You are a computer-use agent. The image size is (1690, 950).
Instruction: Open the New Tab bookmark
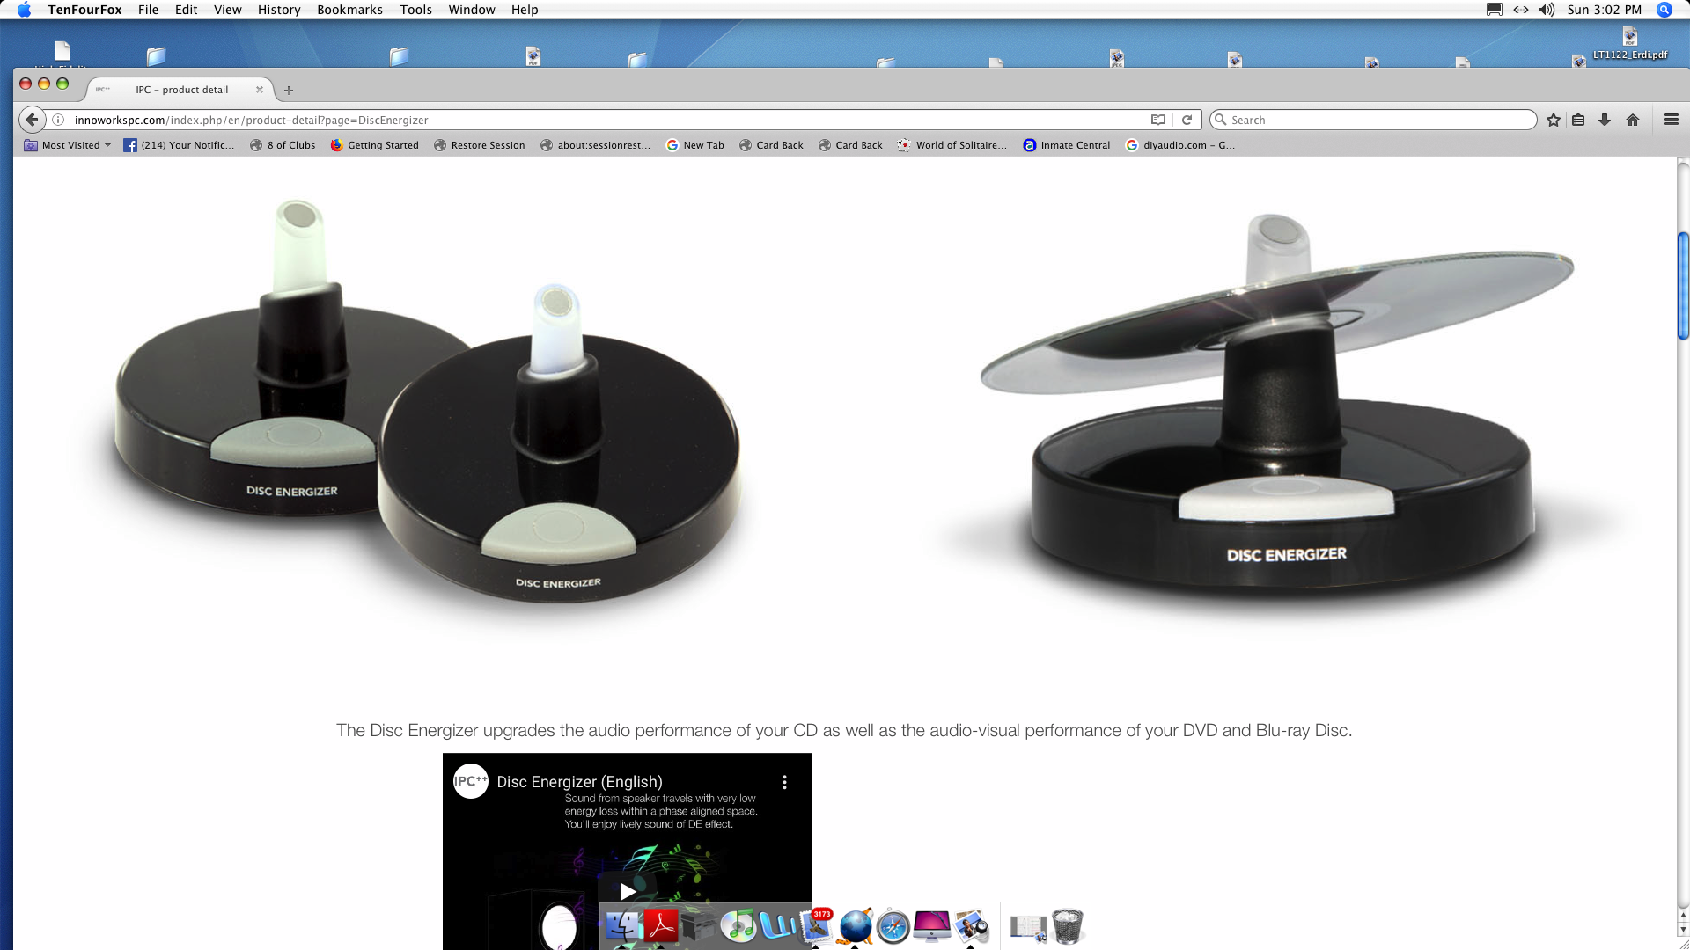(x=695, y=145)
